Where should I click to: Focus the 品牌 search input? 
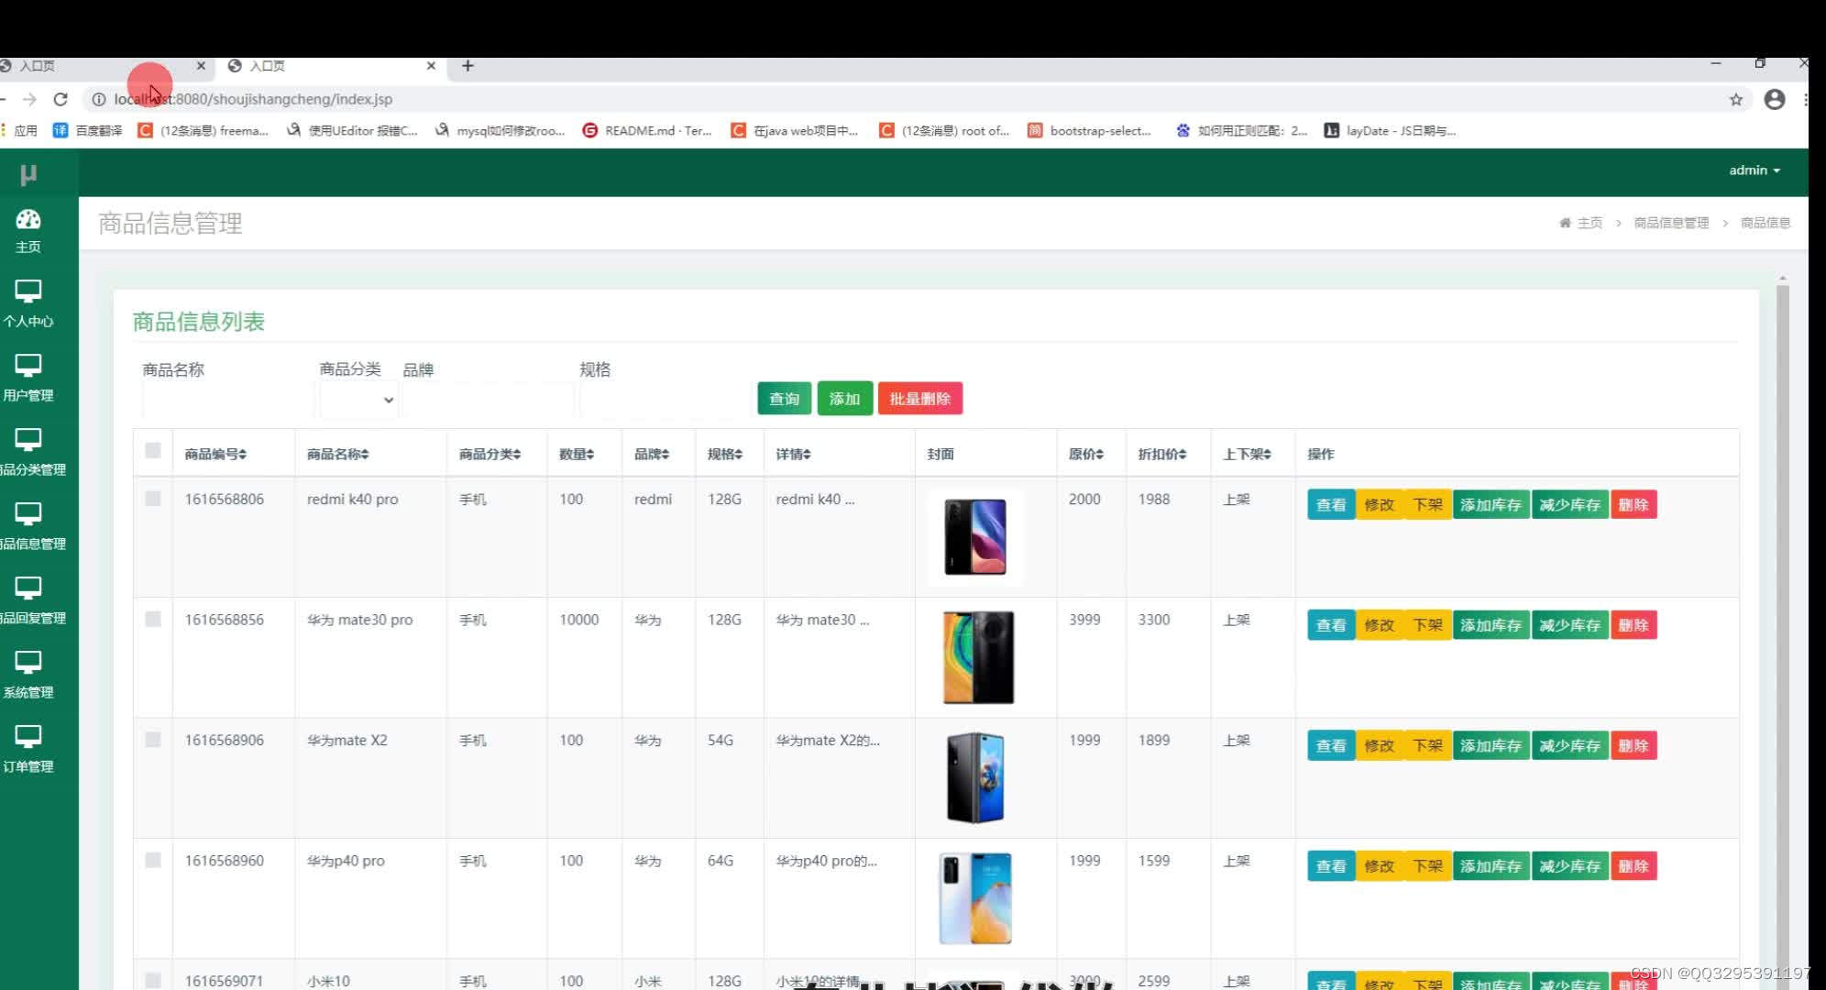coord(489,401)
